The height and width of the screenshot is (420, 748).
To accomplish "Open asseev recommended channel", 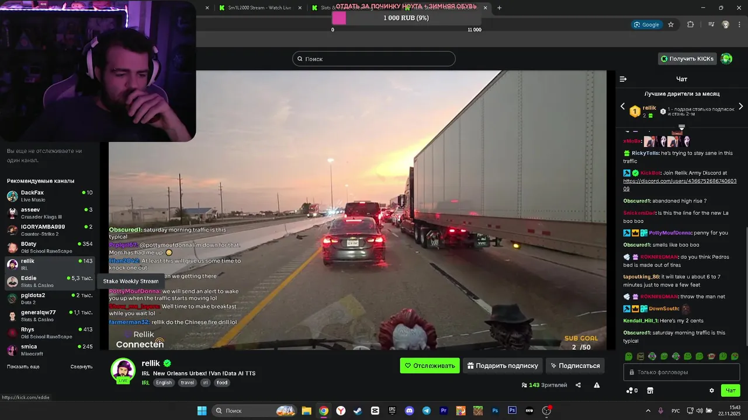I will 50,213.
